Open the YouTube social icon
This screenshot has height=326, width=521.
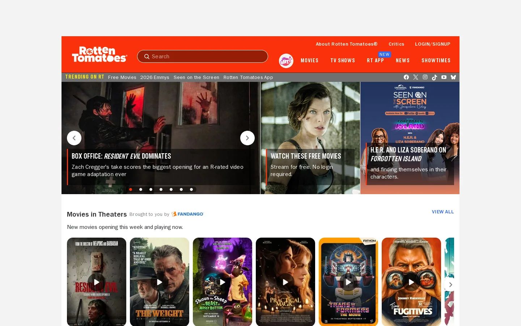coord(444,77)
